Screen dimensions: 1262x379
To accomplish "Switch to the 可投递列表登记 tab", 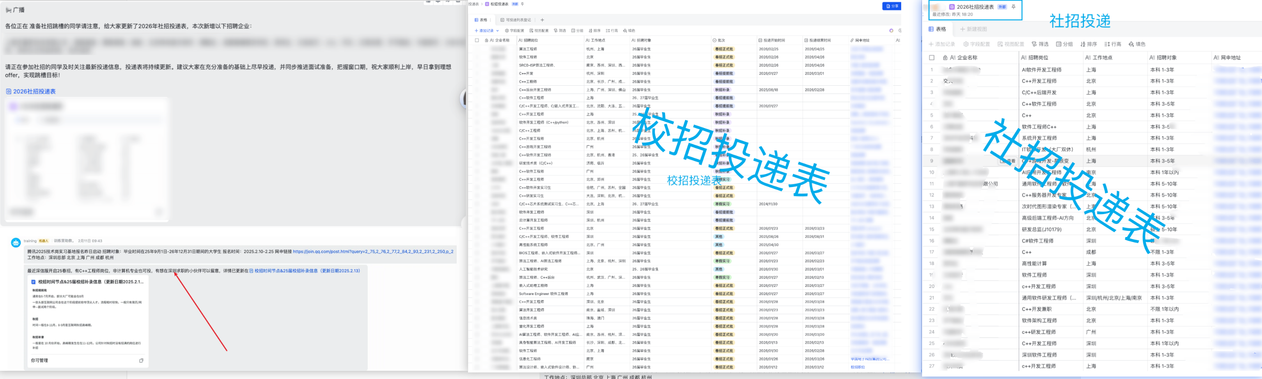I will [515, 20].
